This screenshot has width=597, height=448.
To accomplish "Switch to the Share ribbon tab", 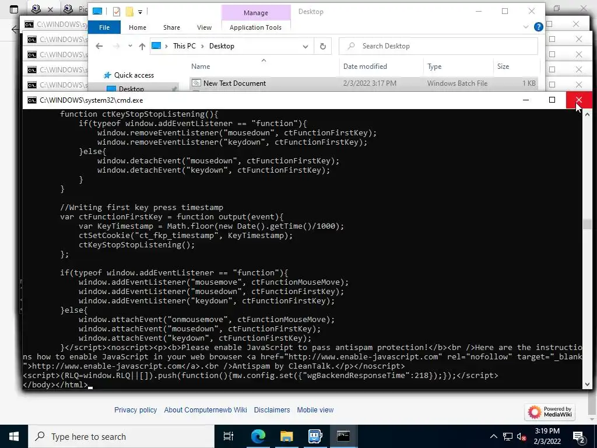I will (x=172, y=27).
